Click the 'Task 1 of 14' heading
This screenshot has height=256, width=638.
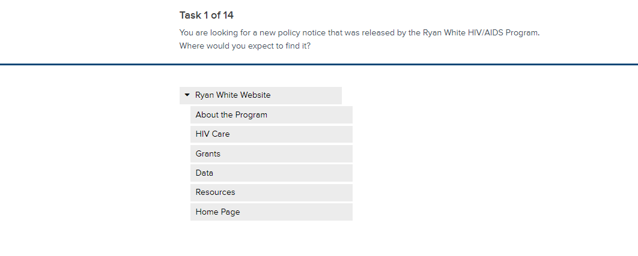[207, 16]
